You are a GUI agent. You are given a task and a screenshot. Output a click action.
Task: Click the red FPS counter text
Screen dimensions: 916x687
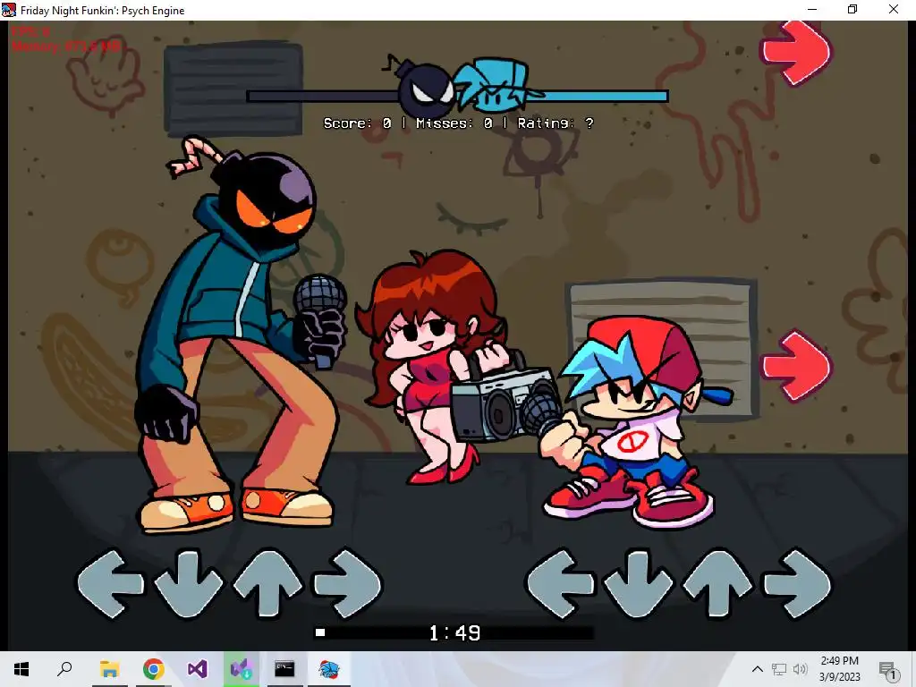(30, 31)
